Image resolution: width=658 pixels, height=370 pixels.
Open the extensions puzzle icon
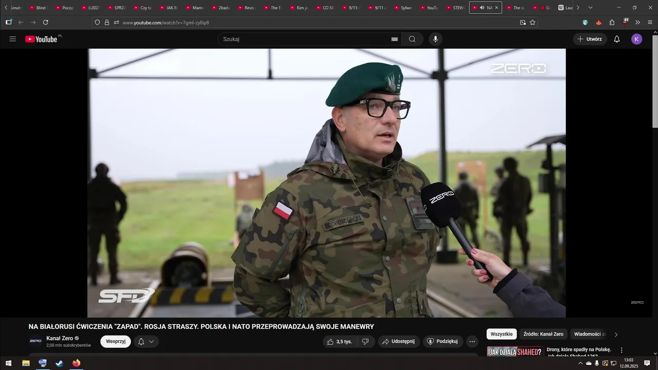click(x=612, y=23)
